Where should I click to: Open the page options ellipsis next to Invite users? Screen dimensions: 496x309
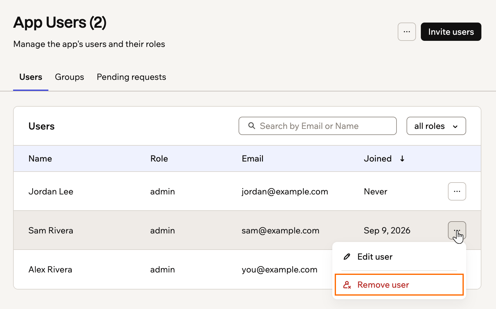[x=407, y=32]
